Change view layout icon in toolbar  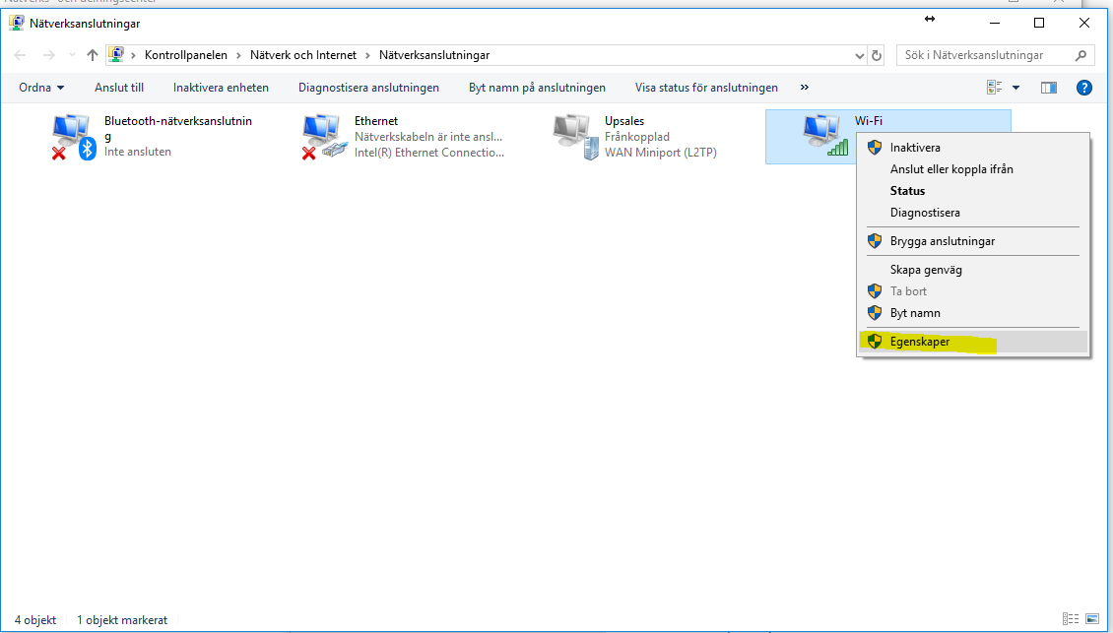coord(994,88)
